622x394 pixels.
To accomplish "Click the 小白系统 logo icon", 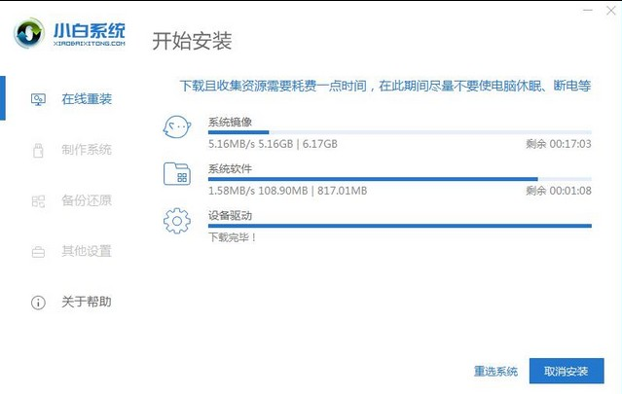I will (x=32, y=34).
